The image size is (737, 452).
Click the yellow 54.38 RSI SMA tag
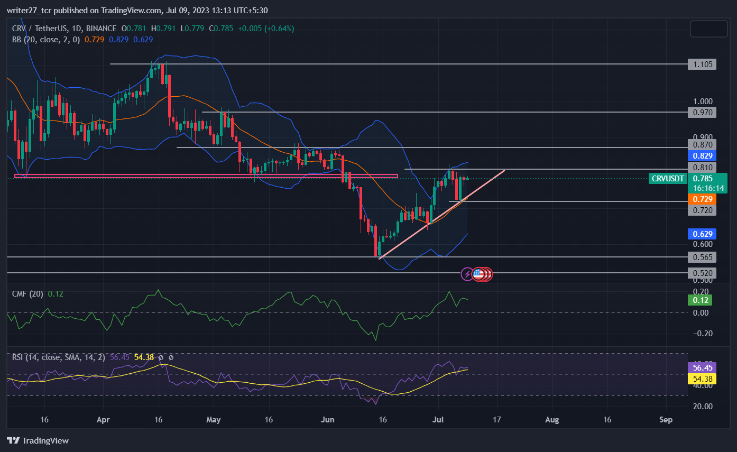702,379
